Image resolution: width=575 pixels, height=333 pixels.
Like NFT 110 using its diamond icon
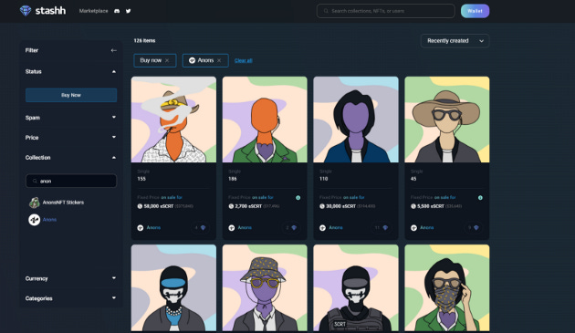click(x=385, y=228)
